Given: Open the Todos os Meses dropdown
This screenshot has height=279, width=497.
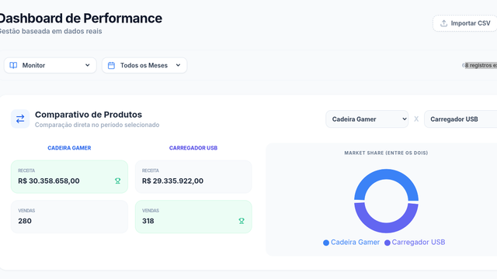Looking at the screenshot, I should [144, 65].
